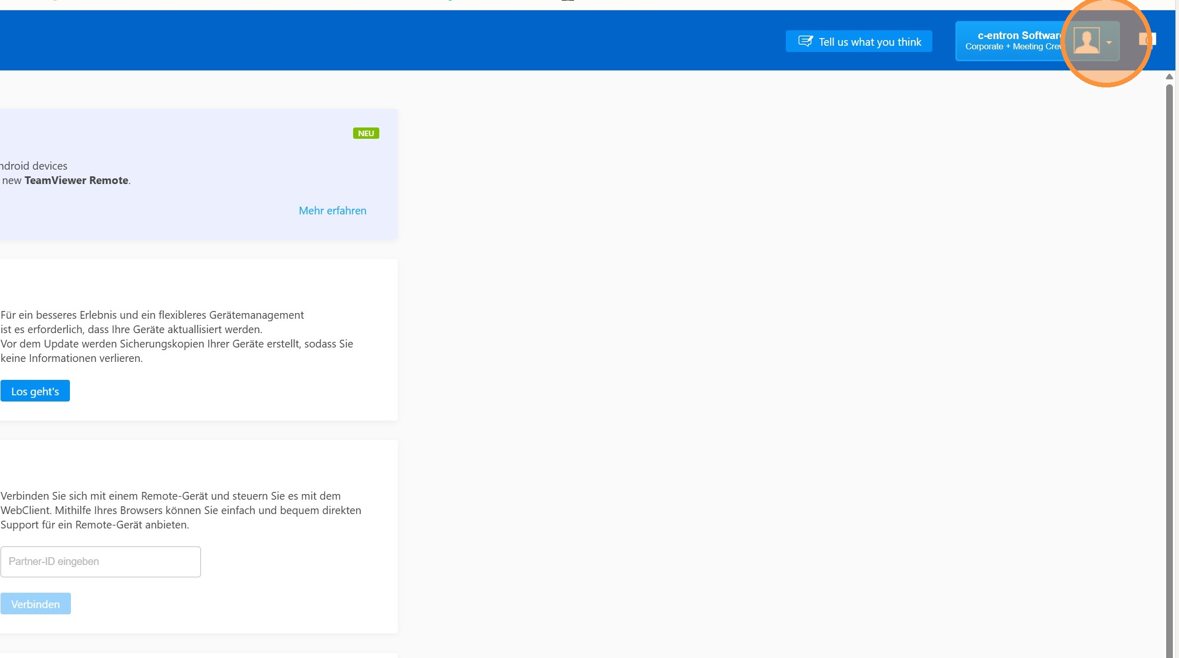This screenshot has height=658, width=1179.
Task: Expand the account menu dropdown arrow
Action: (1109, 42)
